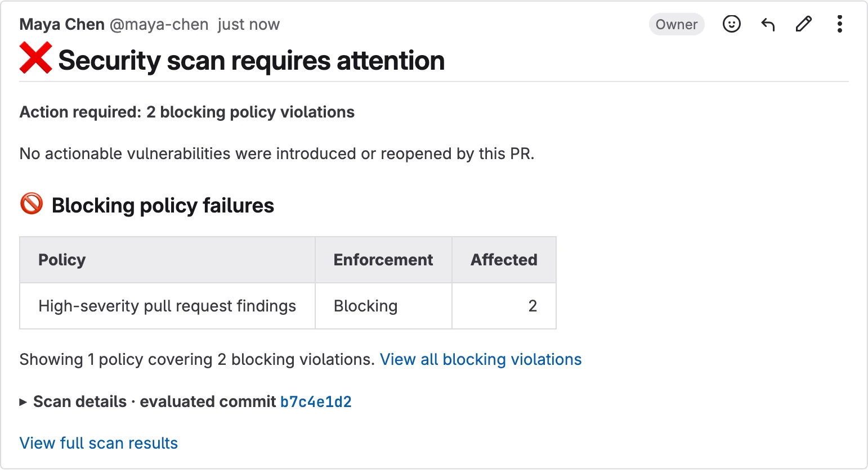
Task: Open commit b7c4e1d2
Action: pyautogui.click(x=316, y=401)
